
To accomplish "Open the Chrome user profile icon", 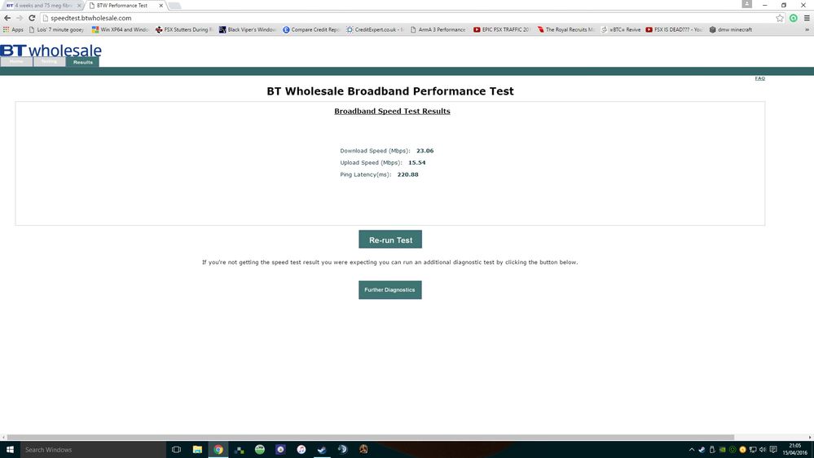I will coord(746,4).
